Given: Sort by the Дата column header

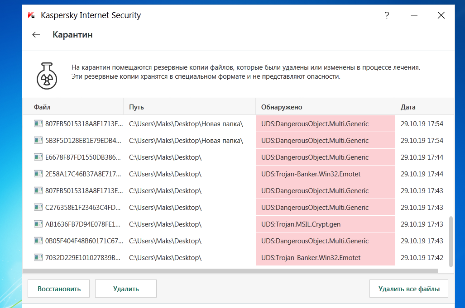Looking at the screenshot, I should (408, 107).
